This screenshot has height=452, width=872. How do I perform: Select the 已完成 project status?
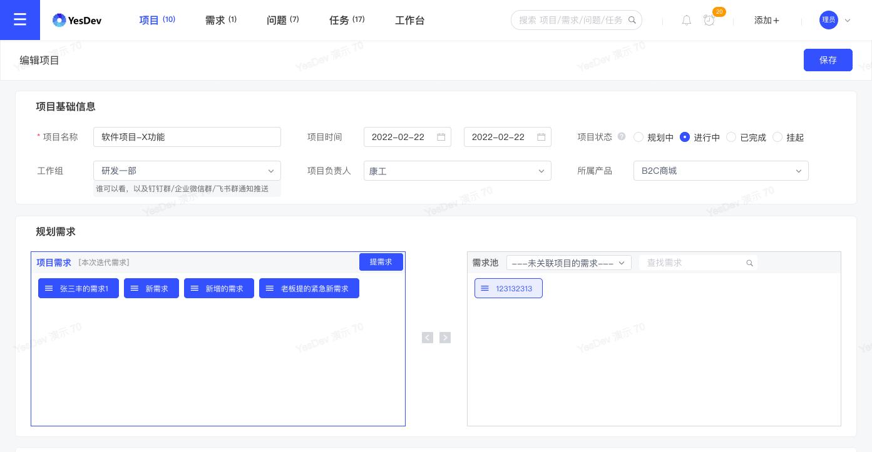[731, 137]
